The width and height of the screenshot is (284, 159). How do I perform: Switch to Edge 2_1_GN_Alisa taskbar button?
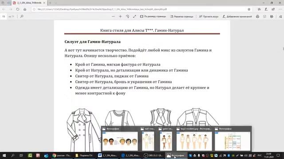(x=130, y=155)
